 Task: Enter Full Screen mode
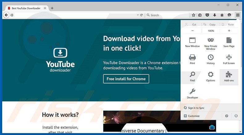229,60
